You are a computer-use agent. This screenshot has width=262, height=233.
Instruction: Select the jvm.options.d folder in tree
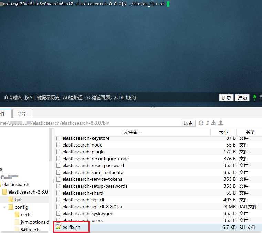coord(35,222)
